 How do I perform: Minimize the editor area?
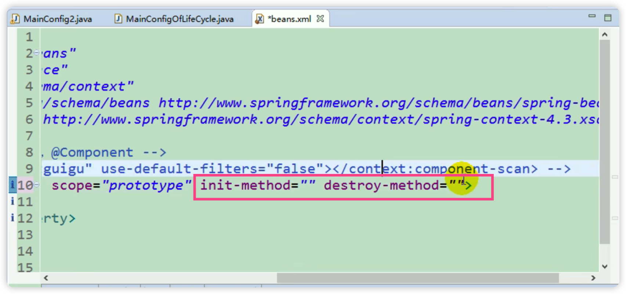(x=592, y=16)
